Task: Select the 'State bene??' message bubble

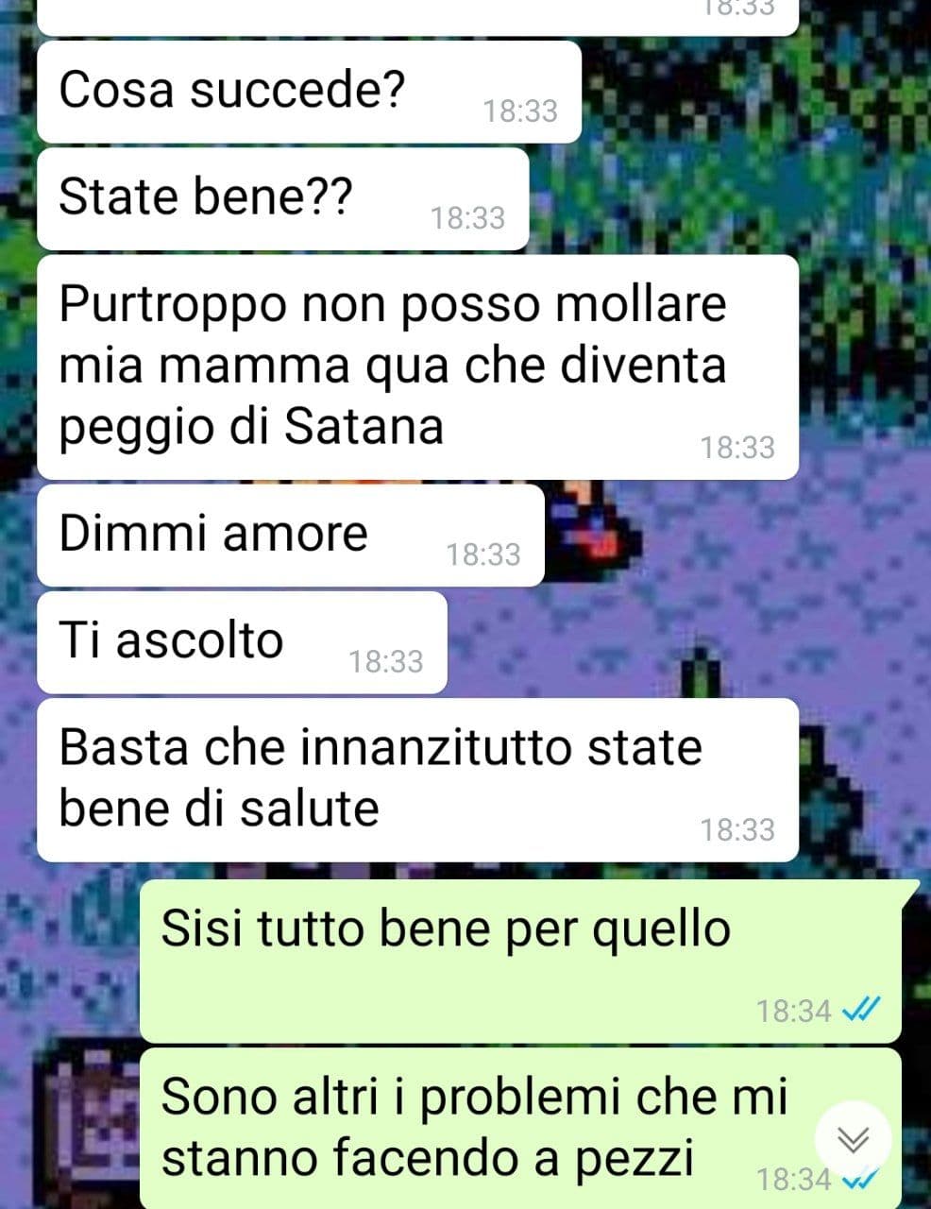Action: tap(282, 198)
